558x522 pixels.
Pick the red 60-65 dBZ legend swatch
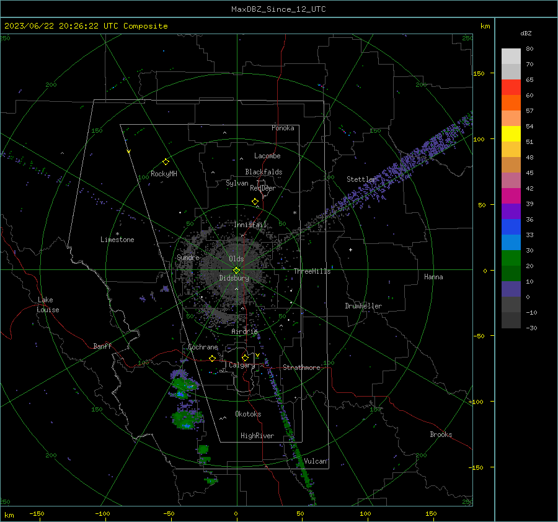[511, 88]
